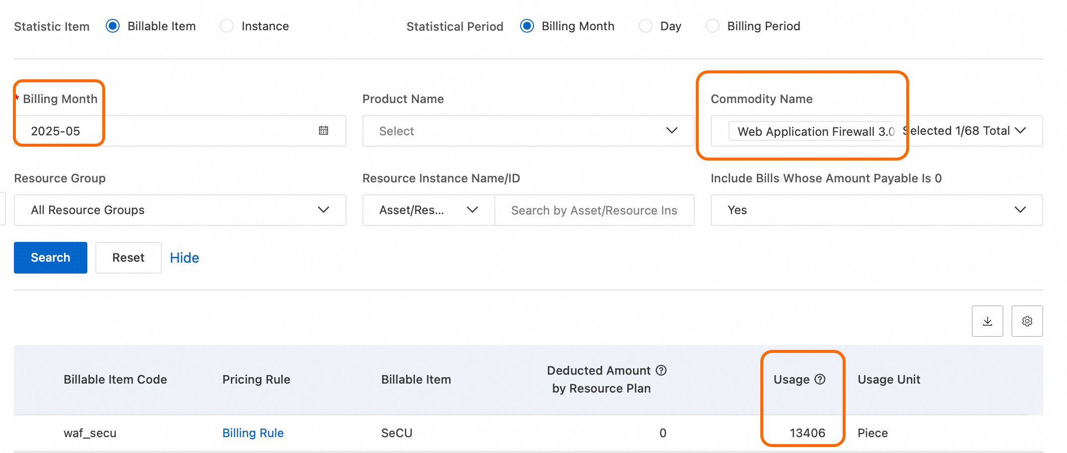
Task: Click help icon next to Usage header
Action: click(x=820, y=379)
